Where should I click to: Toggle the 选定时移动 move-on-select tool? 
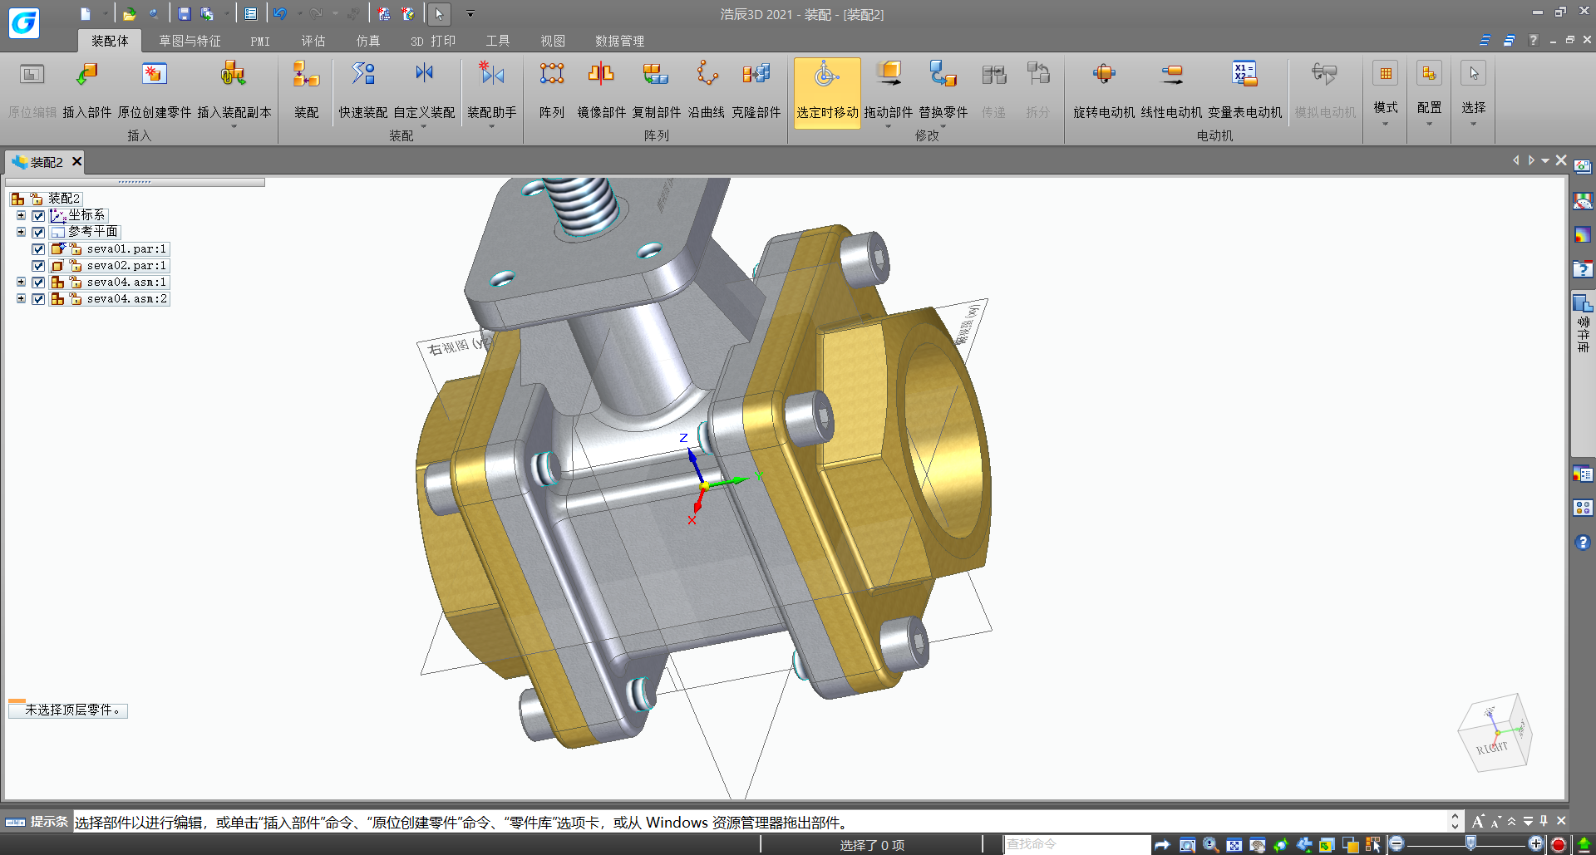[x=827, y=92]
